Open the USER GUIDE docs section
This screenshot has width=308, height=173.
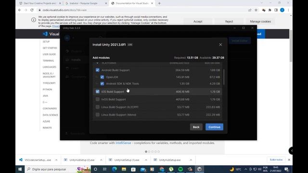49,54
